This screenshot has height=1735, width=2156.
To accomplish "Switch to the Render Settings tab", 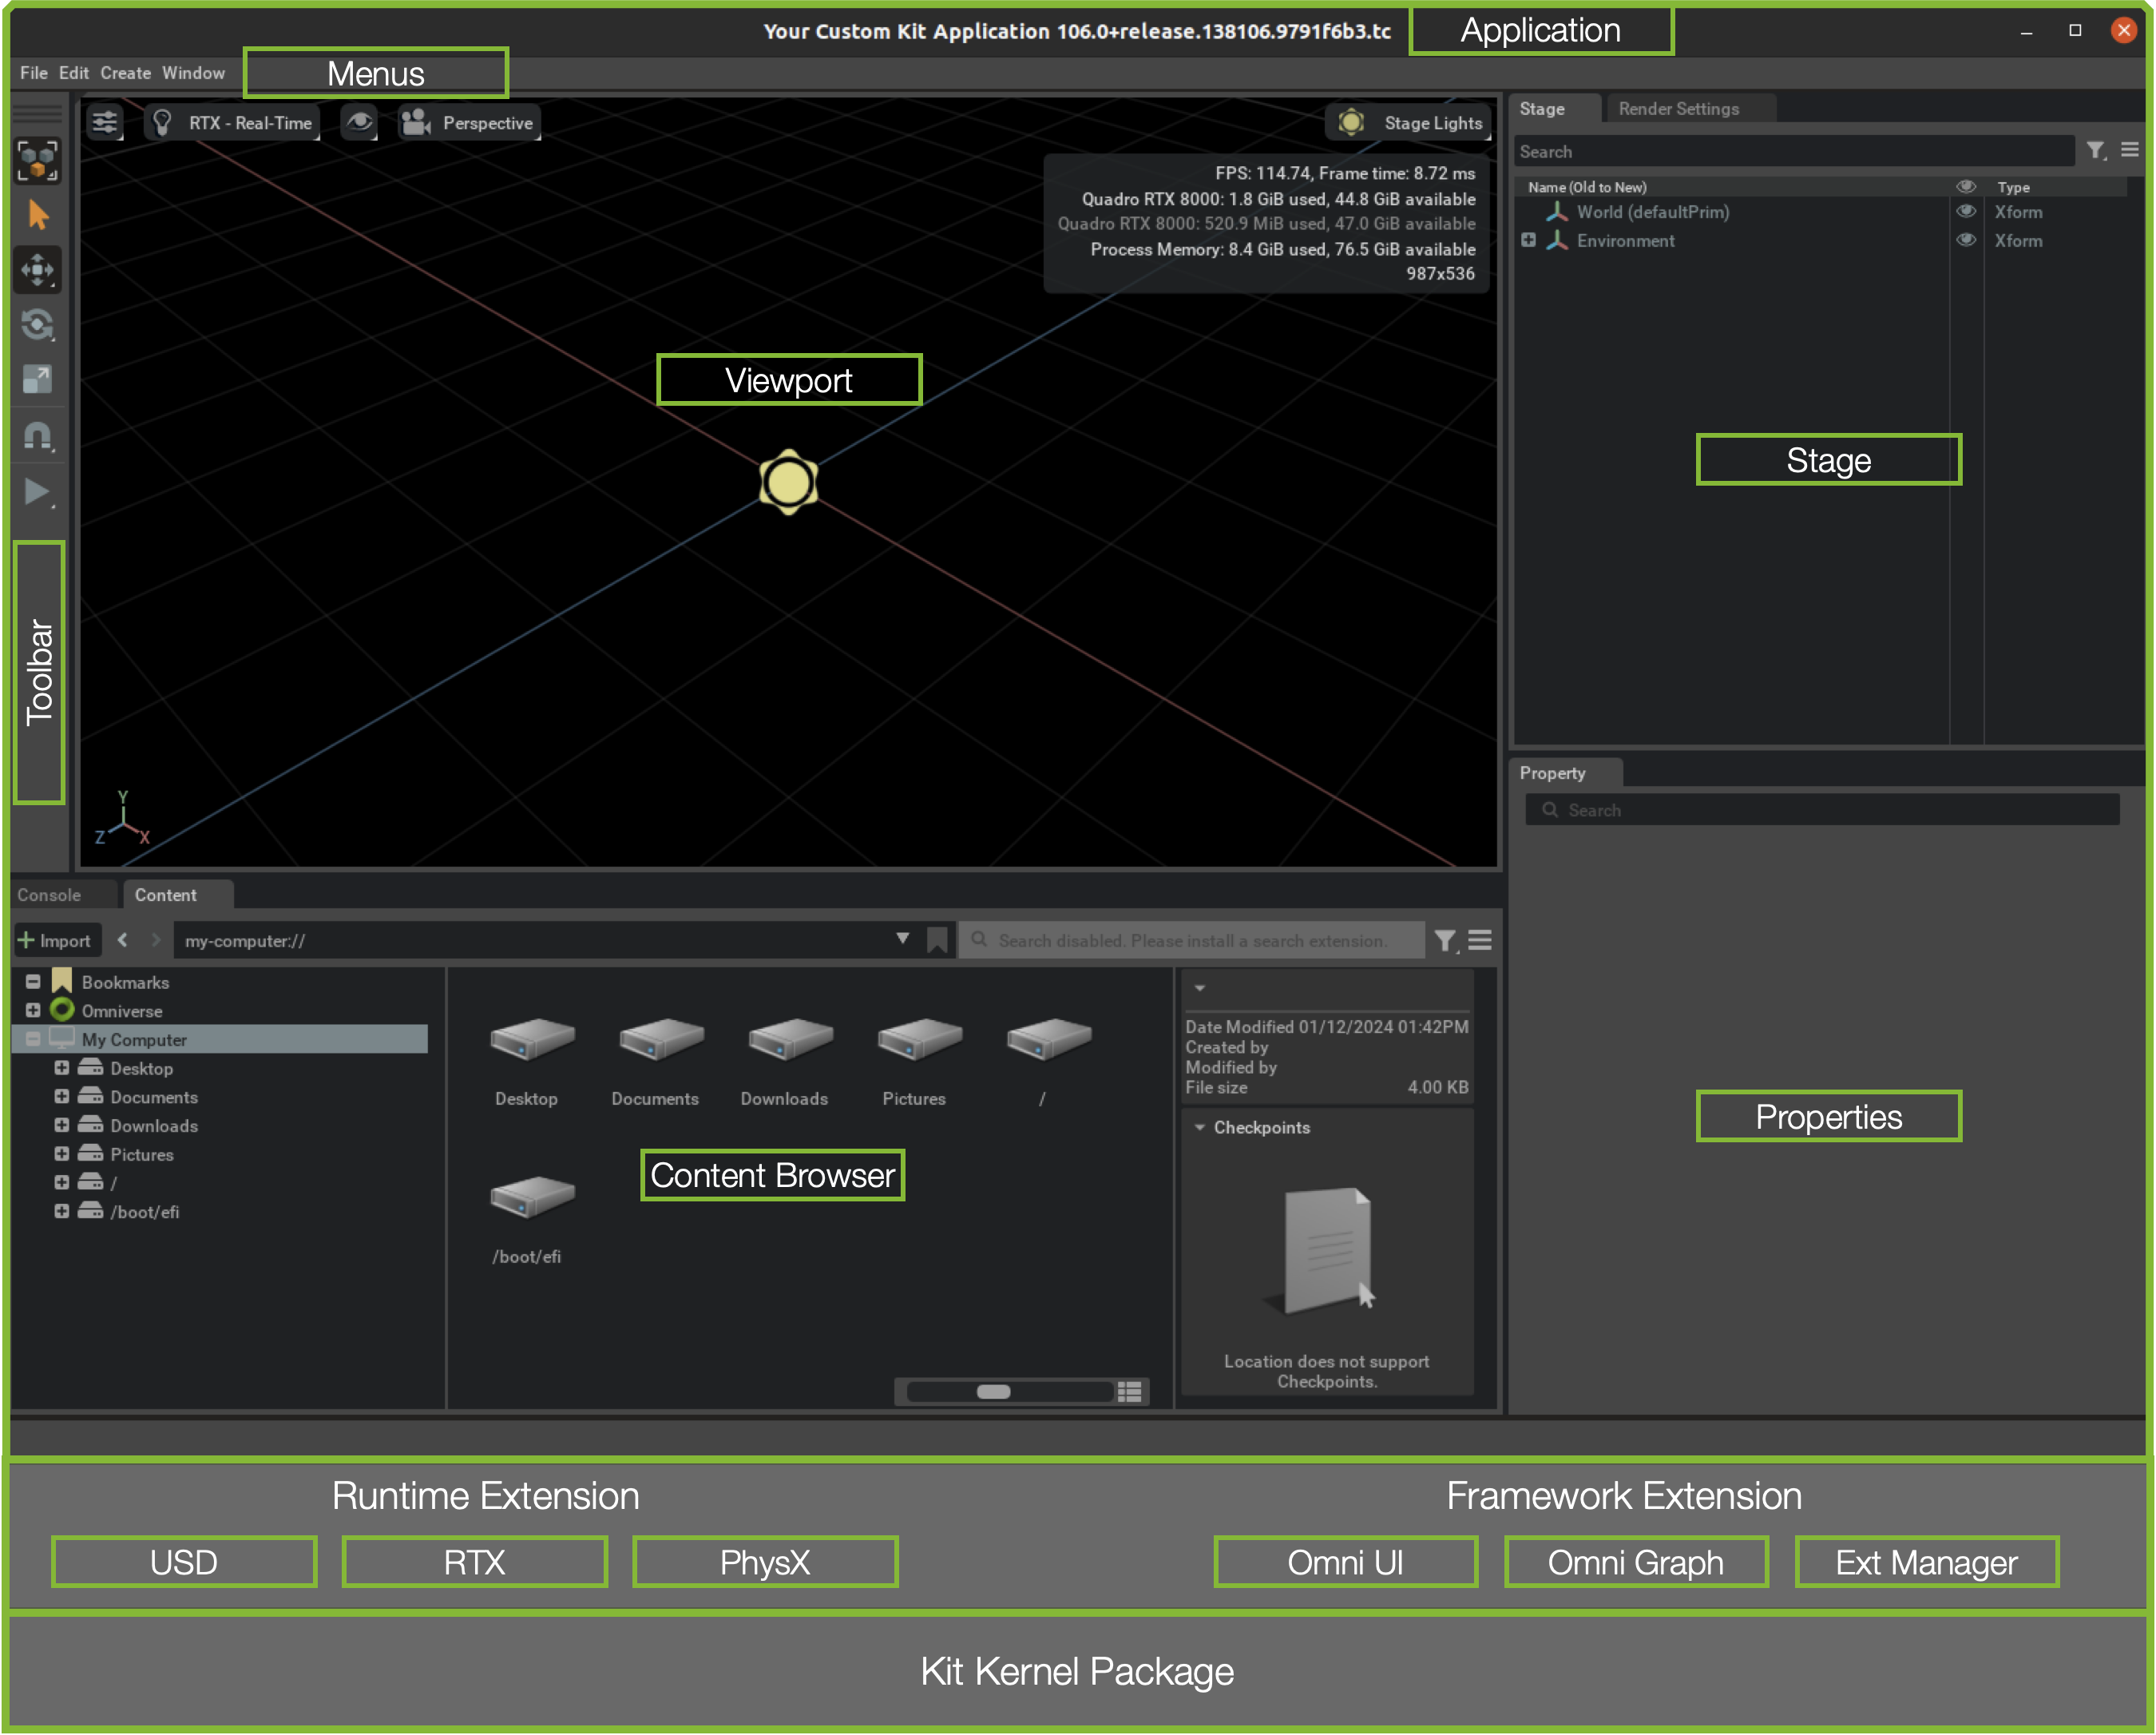I will point(1678,108).
